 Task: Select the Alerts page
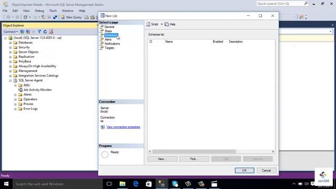(x=108, y=39)
